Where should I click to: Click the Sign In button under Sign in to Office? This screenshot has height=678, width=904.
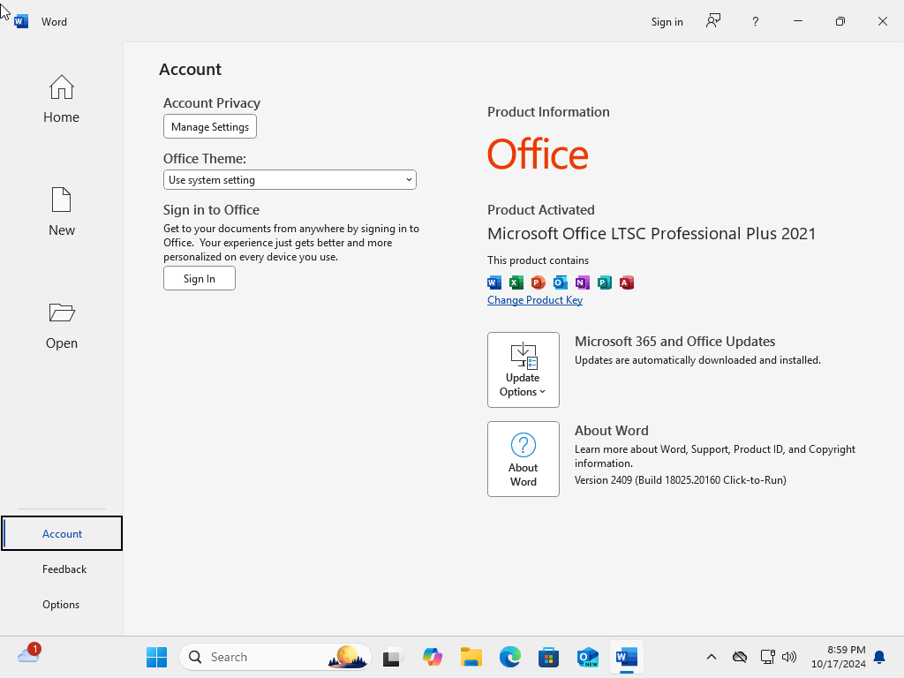coord(199,278)
